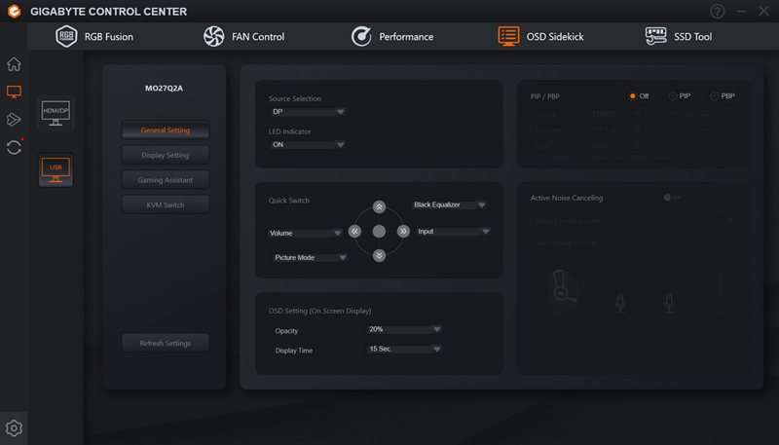This screenshot has height=445, width=779.
Task: Select the PIP radio button
Action: click(672, 95)
